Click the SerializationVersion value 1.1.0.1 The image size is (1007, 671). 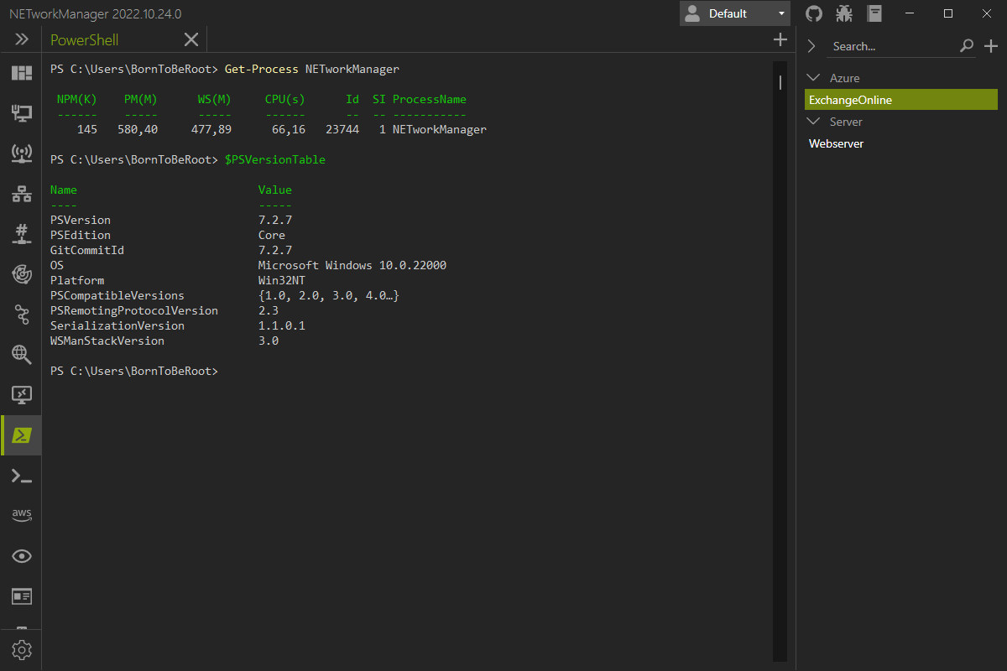[282, 325]
